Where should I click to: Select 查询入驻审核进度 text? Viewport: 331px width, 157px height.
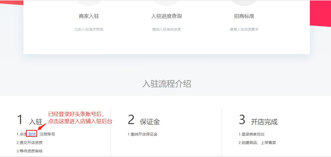166,29
